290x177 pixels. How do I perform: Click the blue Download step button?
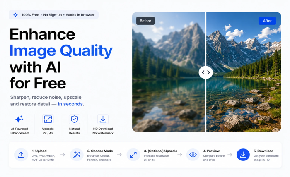(243, 155)
